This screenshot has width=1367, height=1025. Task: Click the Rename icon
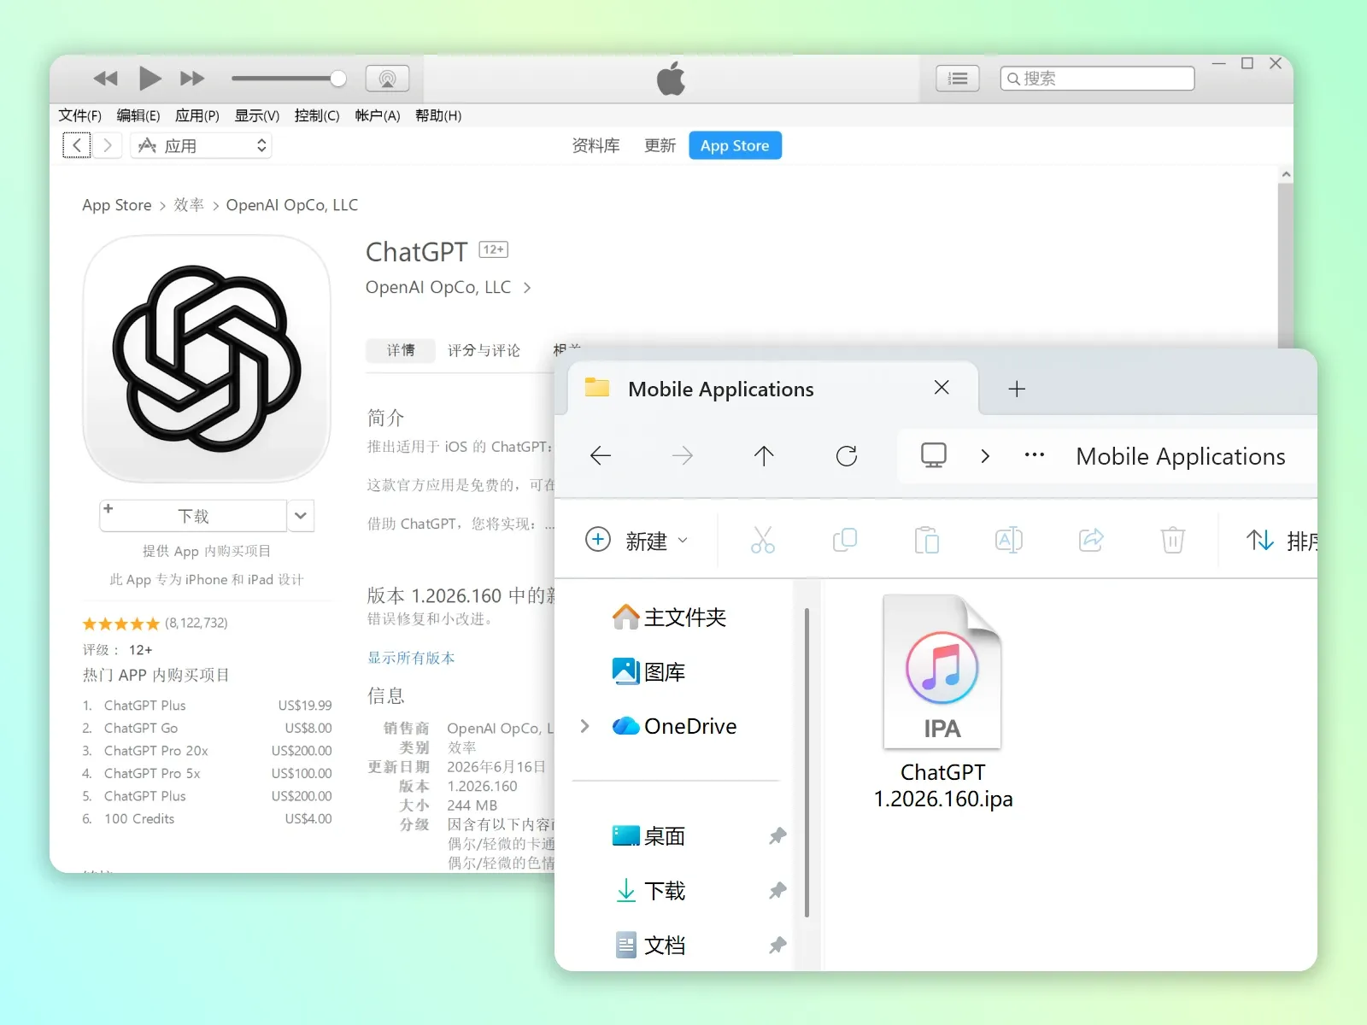click(x=1009, y=540)
